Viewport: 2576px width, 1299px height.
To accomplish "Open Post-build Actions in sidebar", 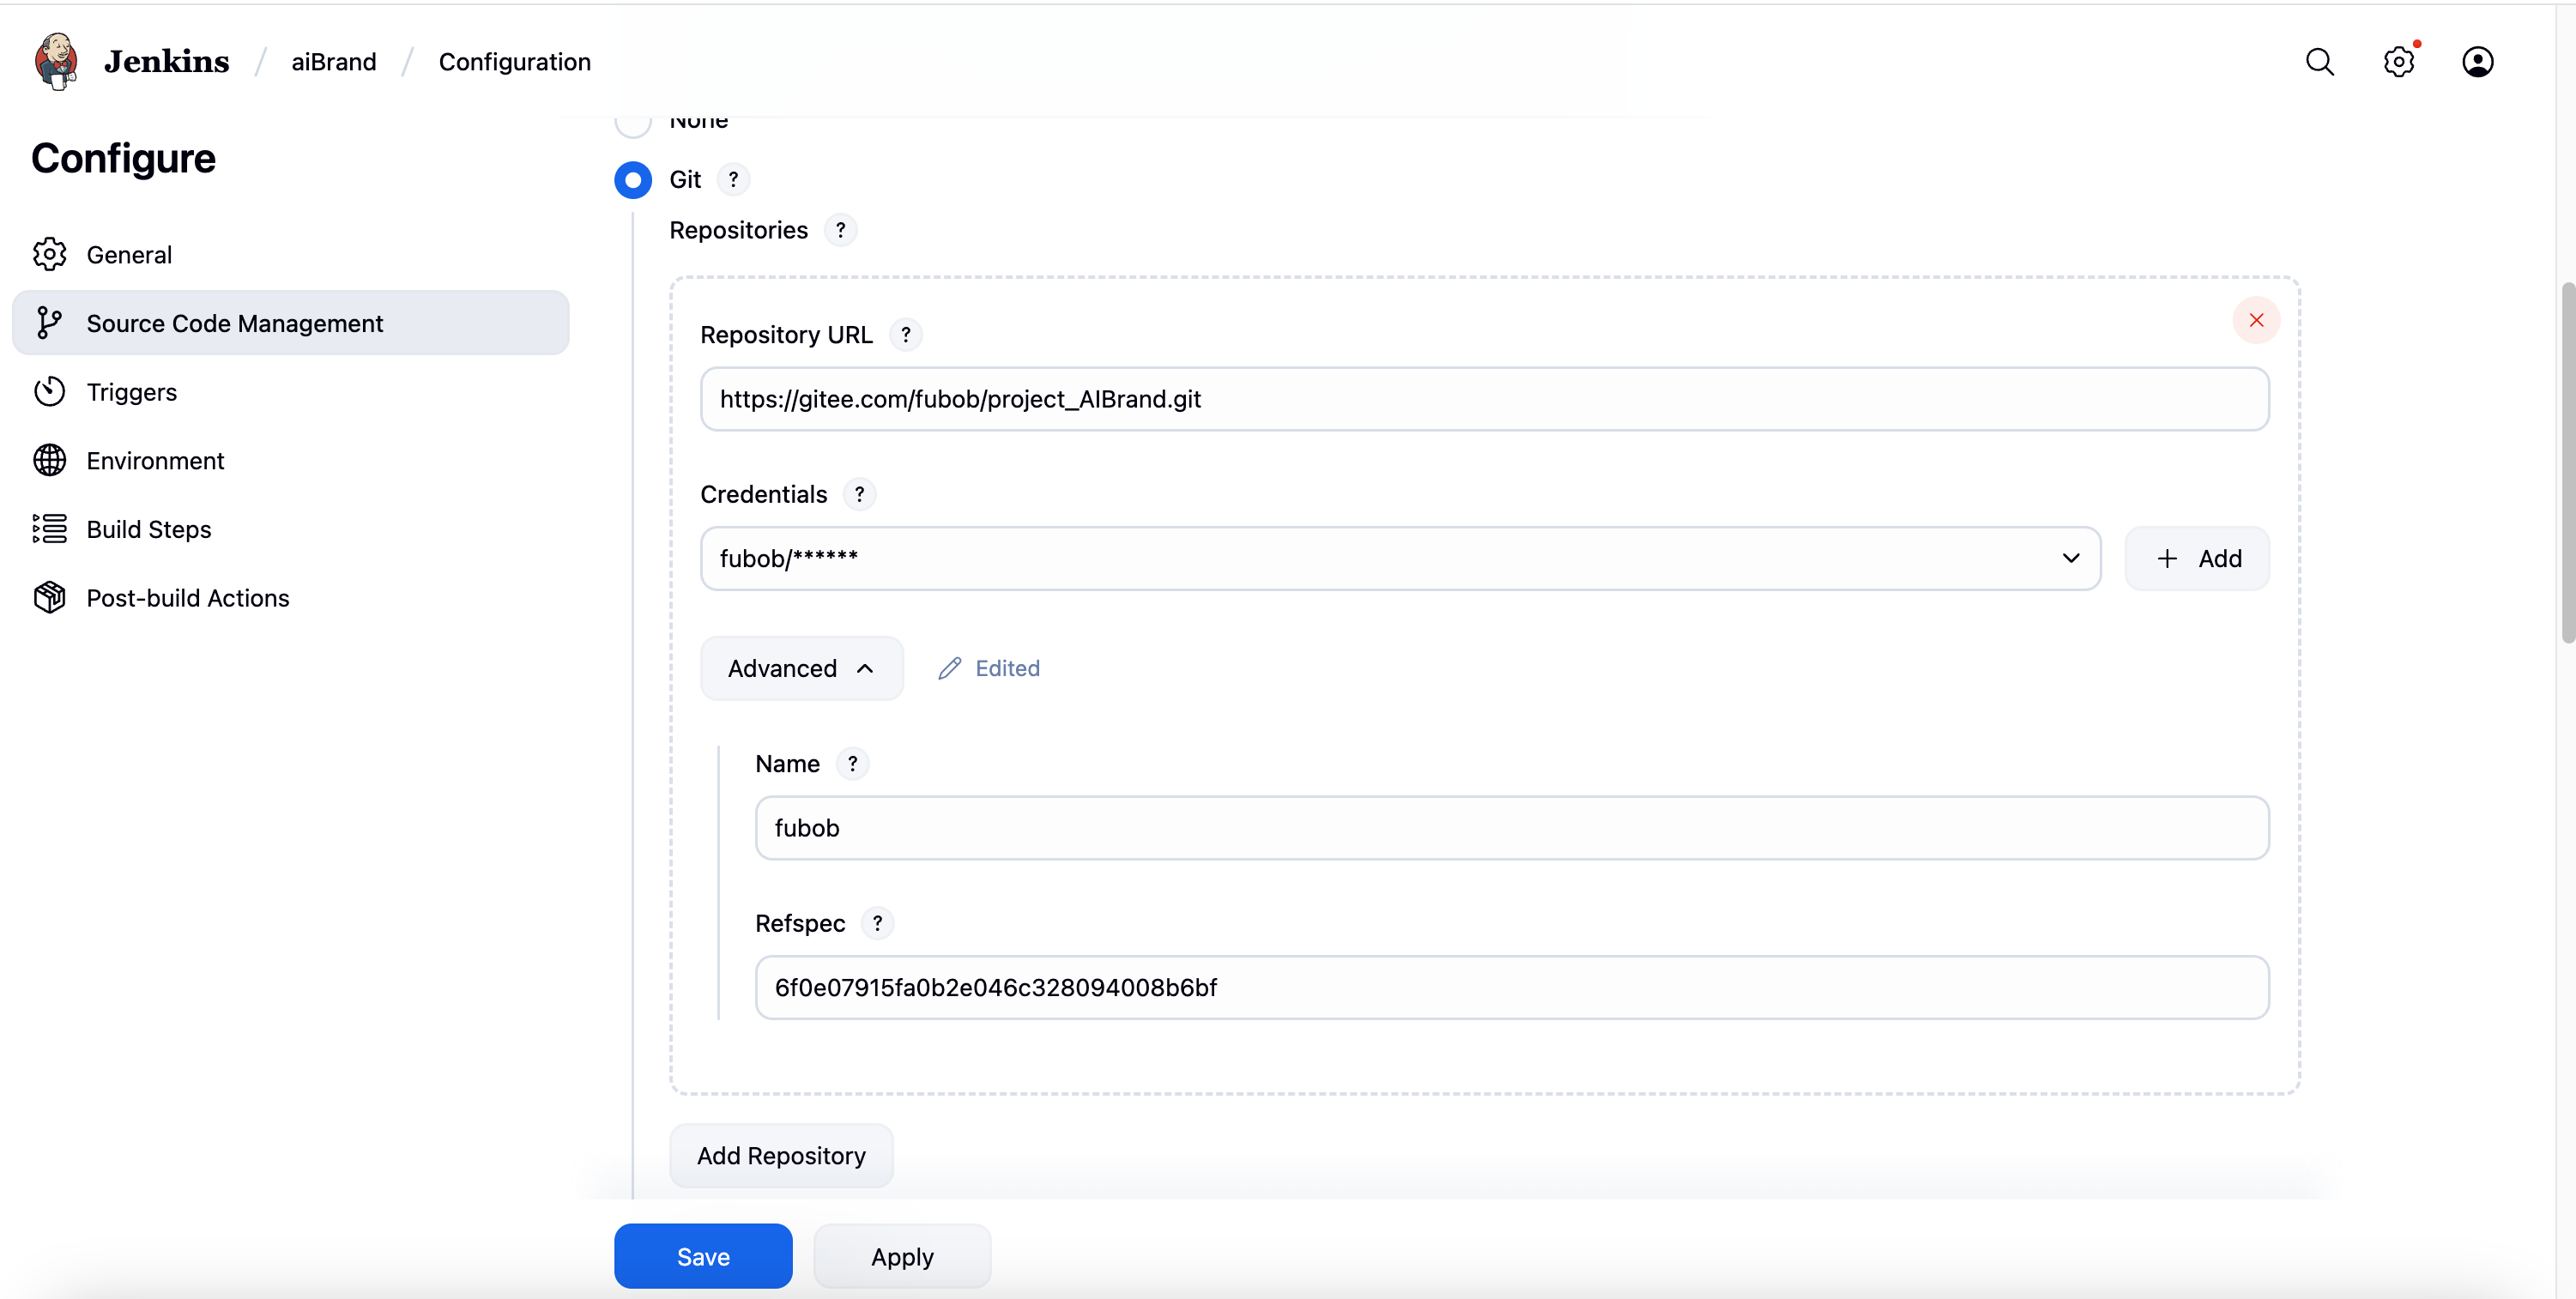I will 188,598.
